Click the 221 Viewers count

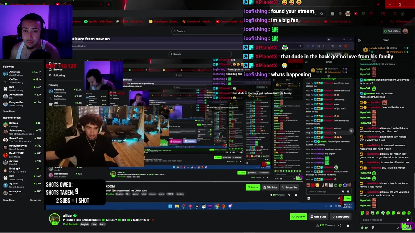pos(326,225)
